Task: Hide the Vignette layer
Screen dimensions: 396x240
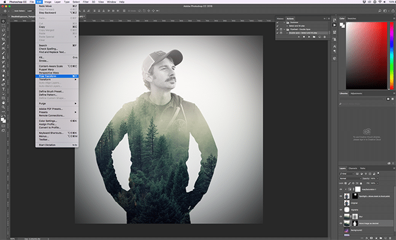Action: [x=341, y=209]
